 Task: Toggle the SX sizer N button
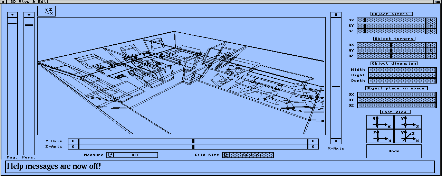[431, 20]
